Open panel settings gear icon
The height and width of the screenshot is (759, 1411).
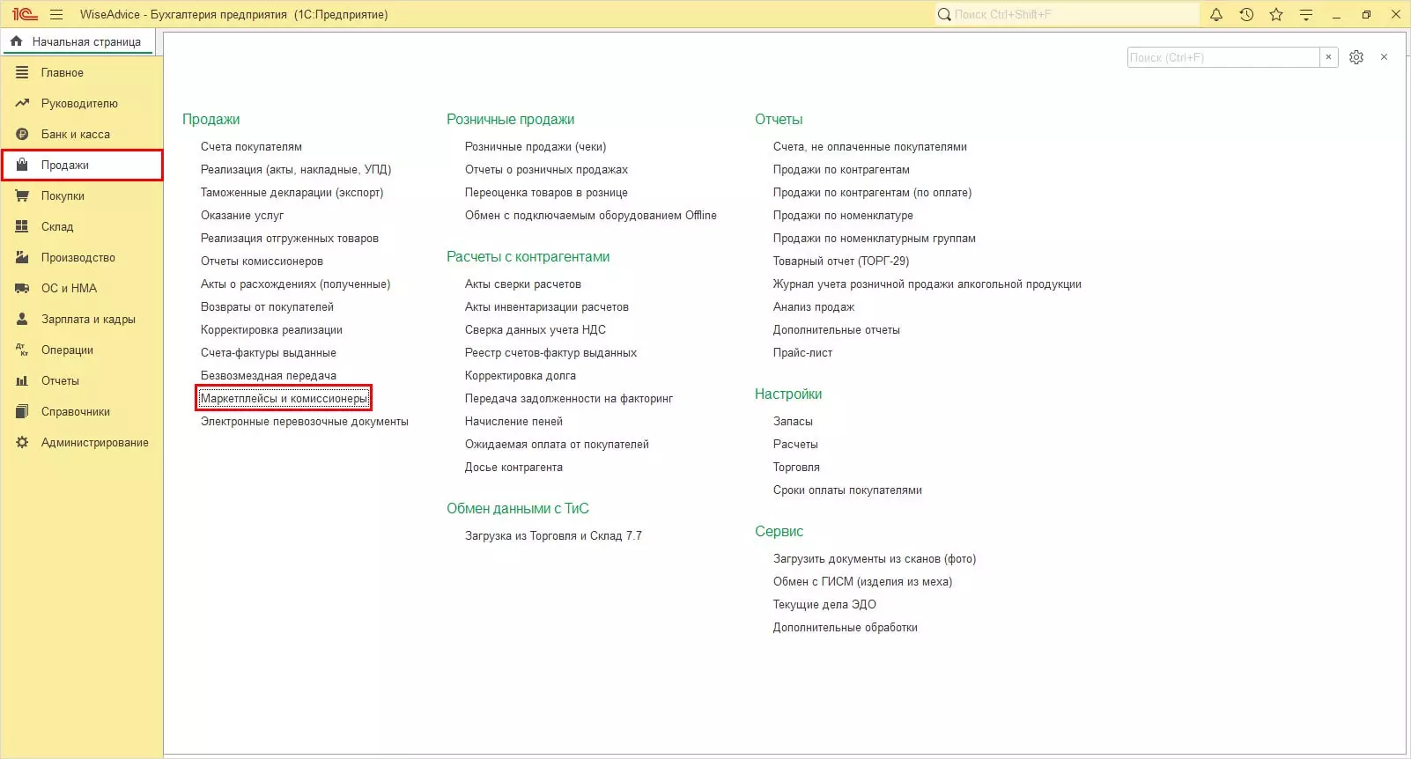(x=1356, y=57)
